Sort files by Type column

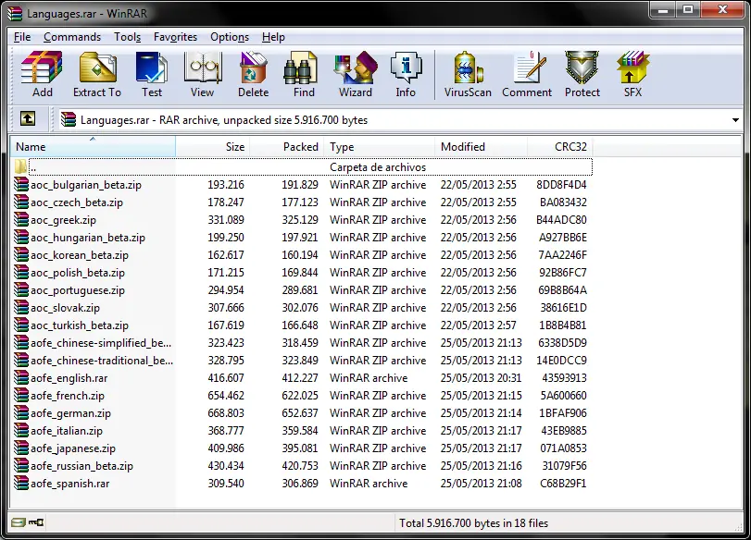pyautogui.click(x=379, y=146)
